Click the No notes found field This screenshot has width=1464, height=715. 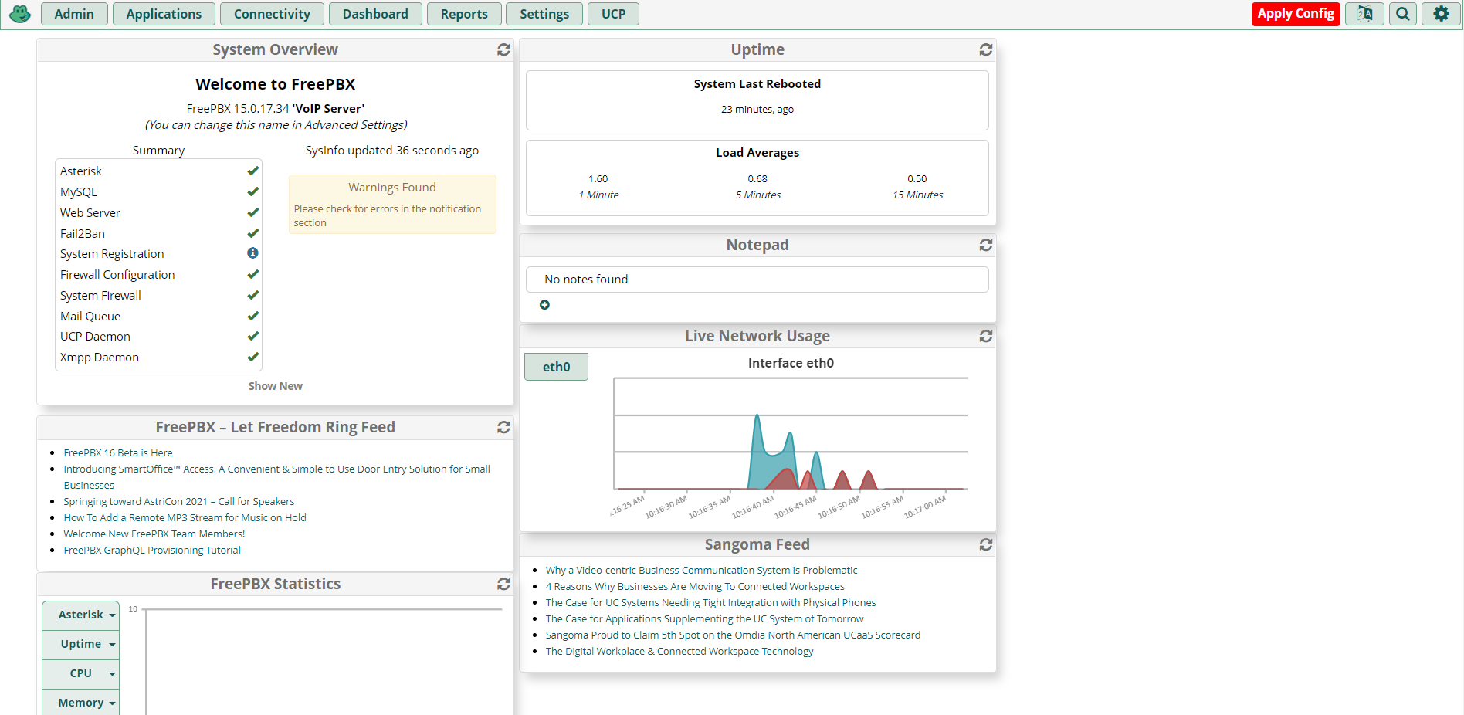pyautogui.click(x=757, y=280)
